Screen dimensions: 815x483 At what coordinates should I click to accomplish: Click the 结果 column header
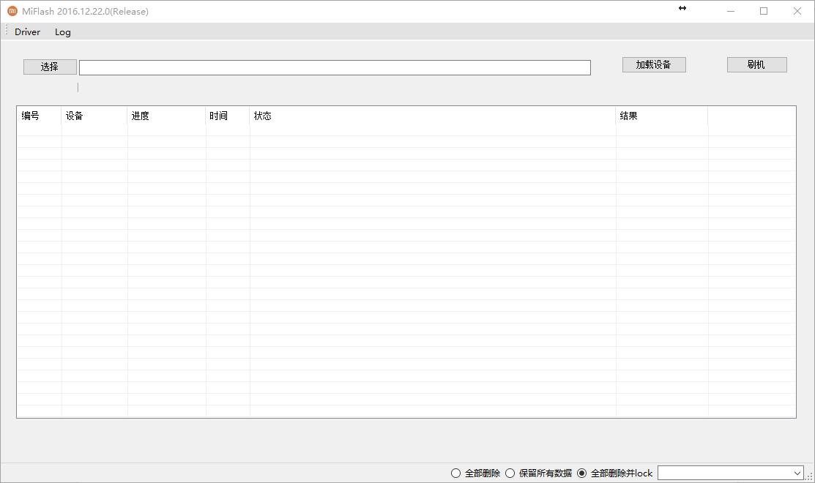point(630,116)
